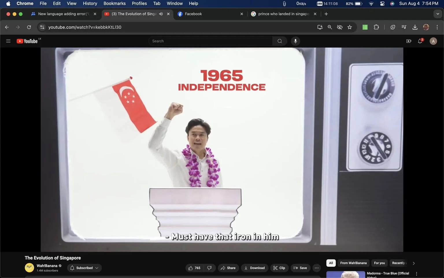Open the YouTube Create video icon
444x278 pixels.
click(409, 41)
